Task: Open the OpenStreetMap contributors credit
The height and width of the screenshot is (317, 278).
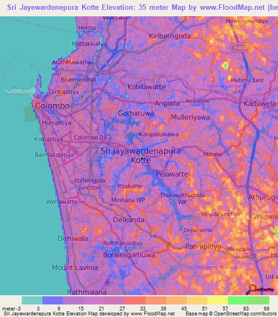Action: 245,314
